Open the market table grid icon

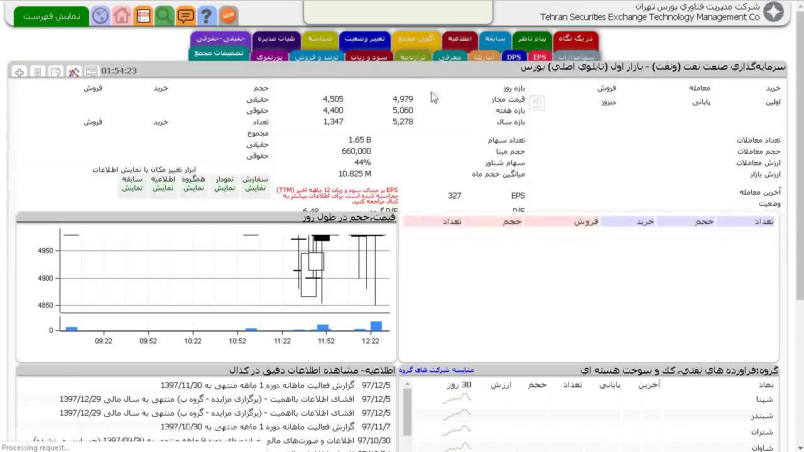point(143,16)
